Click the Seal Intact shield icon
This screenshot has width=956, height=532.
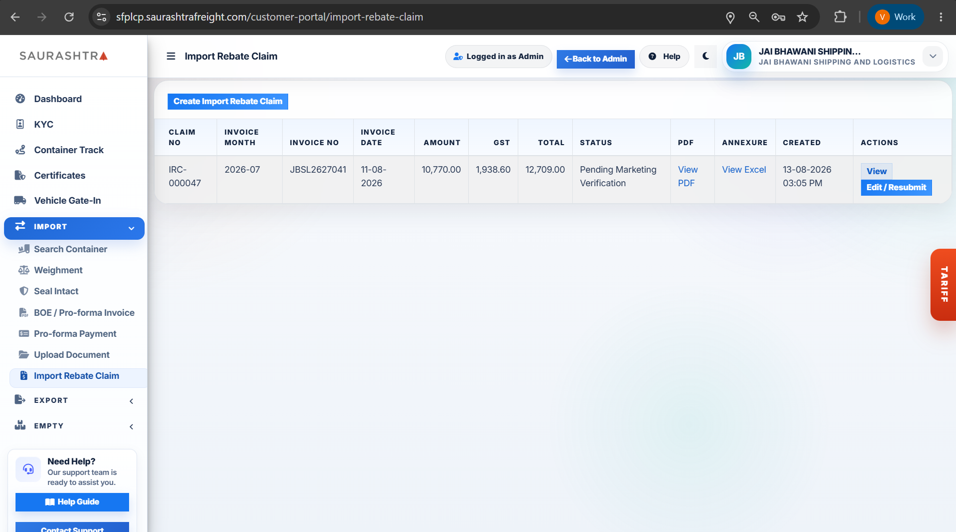pos(24,291)
